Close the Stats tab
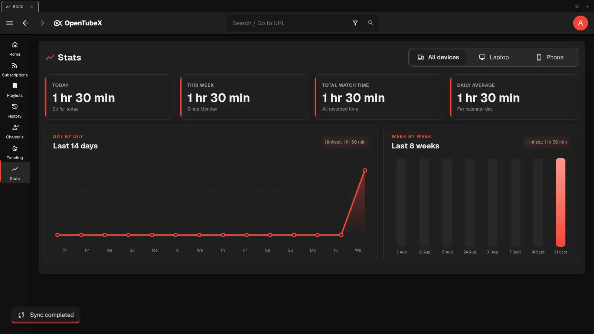 [32, 7]
